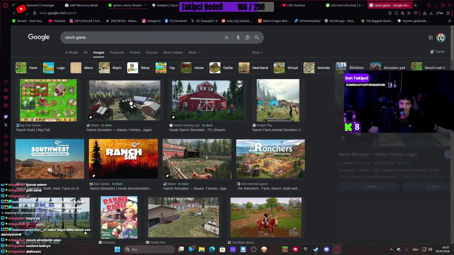The width and height of the screenshot is (454, 255).
Task: Open Stream - Kick Dashboard bookmark
Action: pyautogui.click(x=28, y=21)
